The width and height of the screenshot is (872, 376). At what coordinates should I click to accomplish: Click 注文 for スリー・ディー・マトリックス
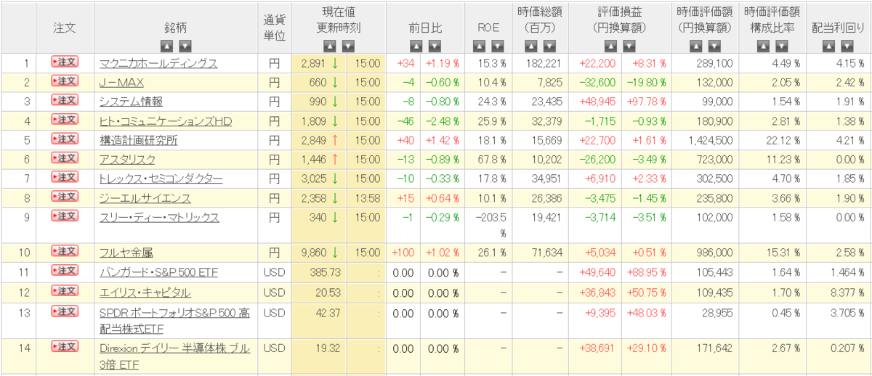tap(64, 215)
